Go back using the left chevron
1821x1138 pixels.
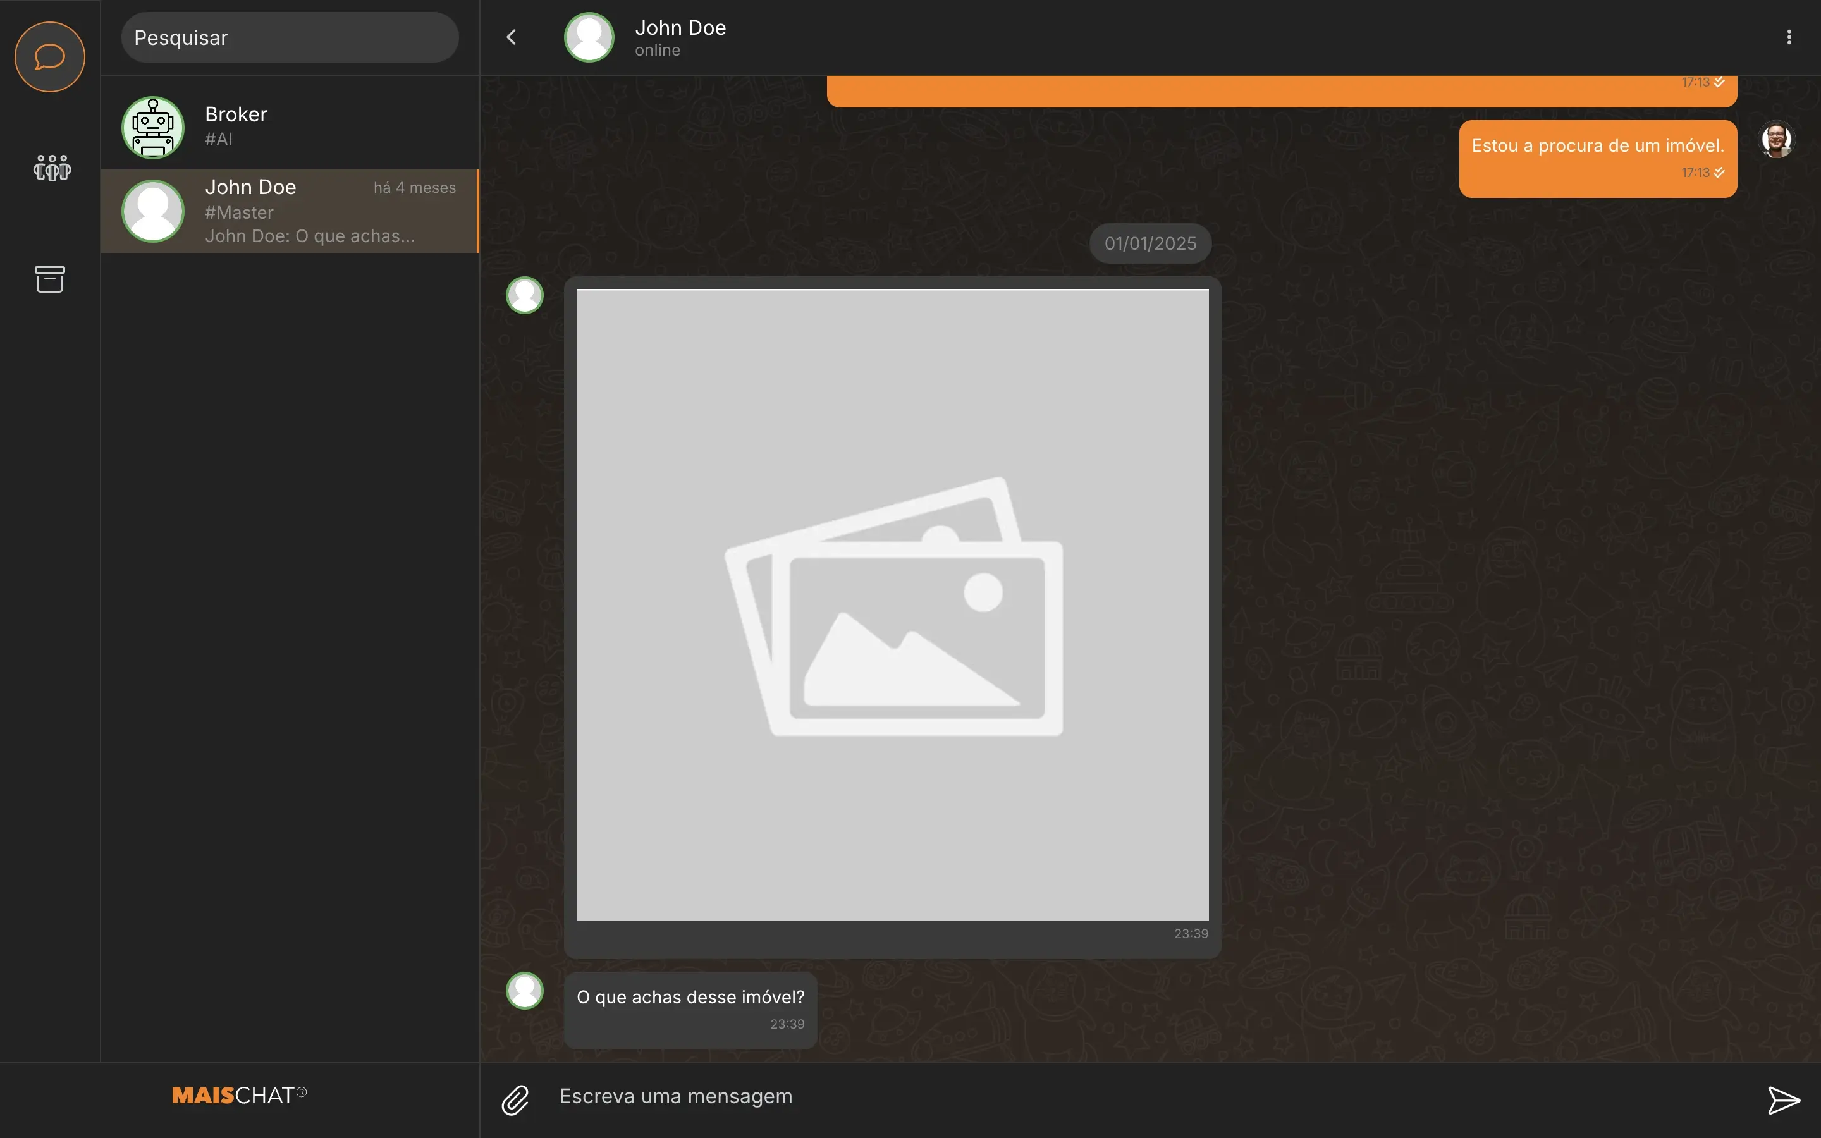point(512,37)
